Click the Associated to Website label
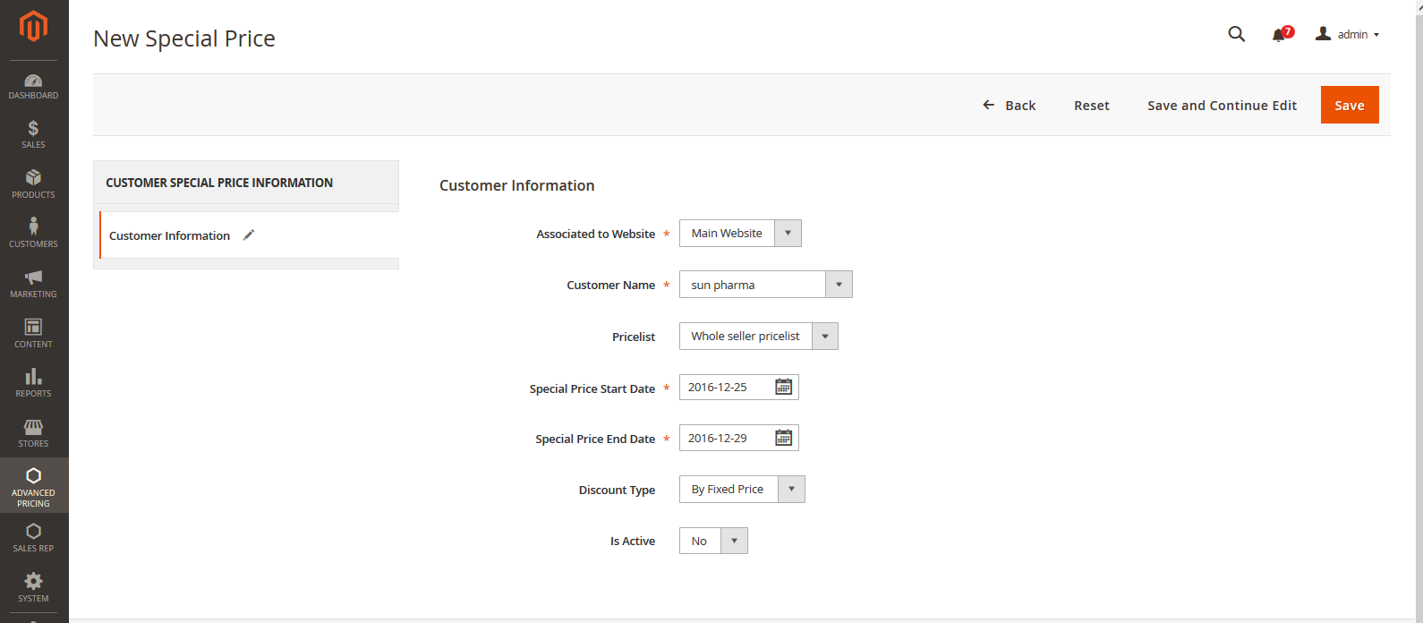The width and height of the screenshot is (1423, 623). (x=596, y=234)
